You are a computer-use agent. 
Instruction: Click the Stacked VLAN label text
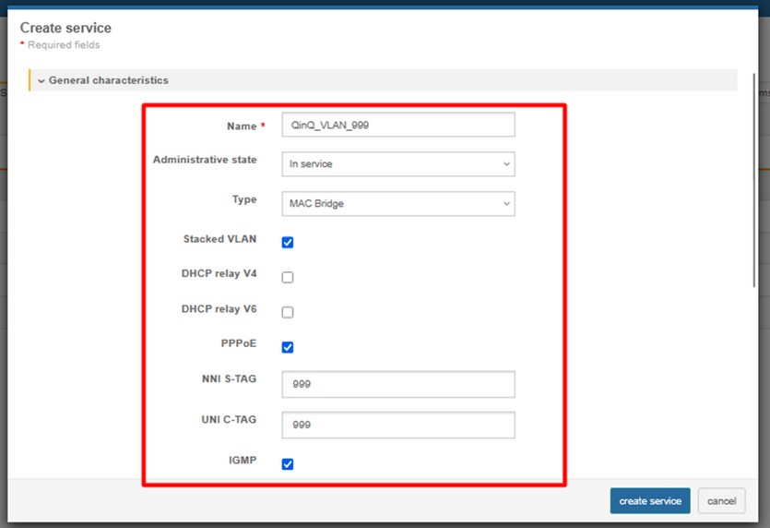click(x=219, y=239)
